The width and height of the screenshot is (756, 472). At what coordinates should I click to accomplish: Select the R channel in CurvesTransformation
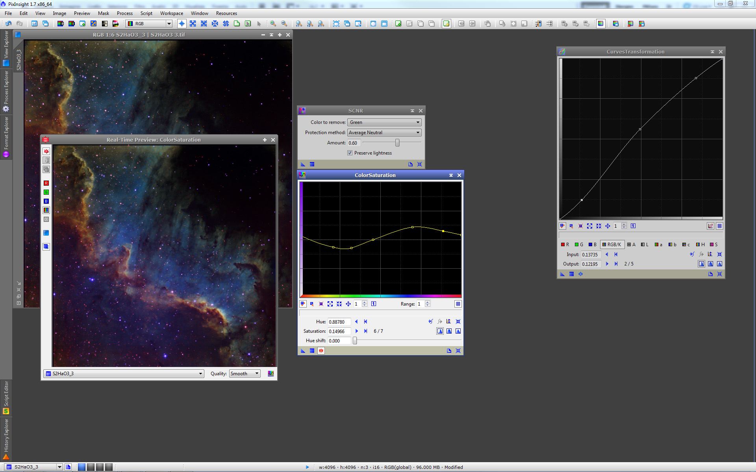click(565, 245)
